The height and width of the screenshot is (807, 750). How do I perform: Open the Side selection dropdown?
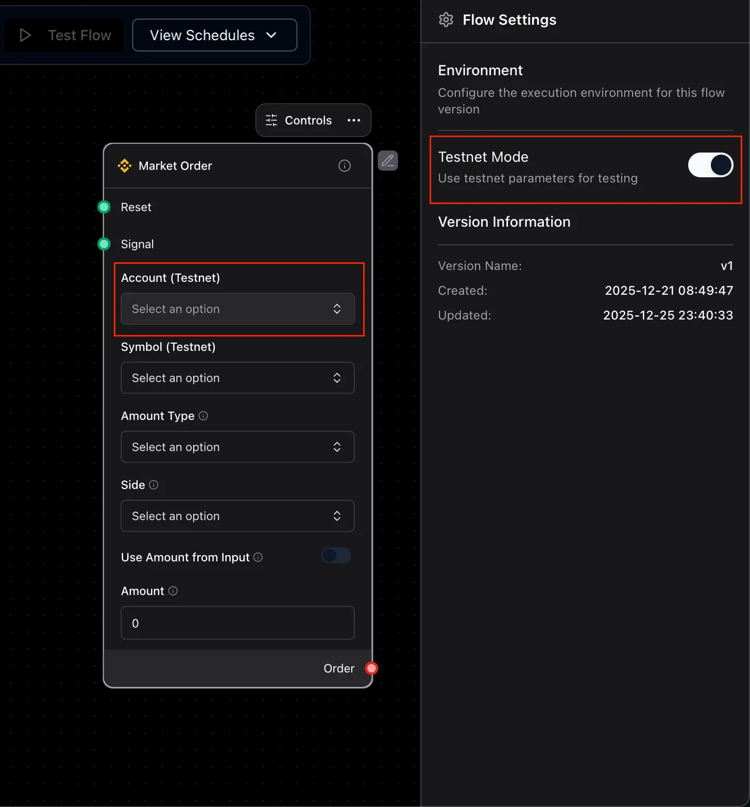pyautogui.click(x=237, y=516)
